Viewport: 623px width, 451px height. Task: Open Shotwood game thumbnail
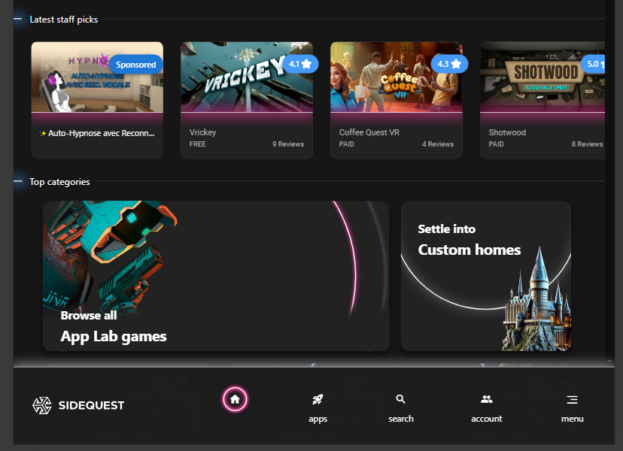tap(542, 77)
